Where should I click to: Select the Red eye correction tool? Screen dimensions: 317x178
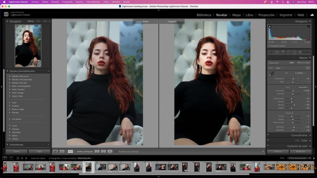pos(283,52)
